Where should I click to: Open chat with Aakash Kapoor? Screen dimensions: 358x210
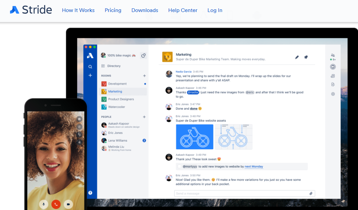pyautogui.click(x=124, y=125)
